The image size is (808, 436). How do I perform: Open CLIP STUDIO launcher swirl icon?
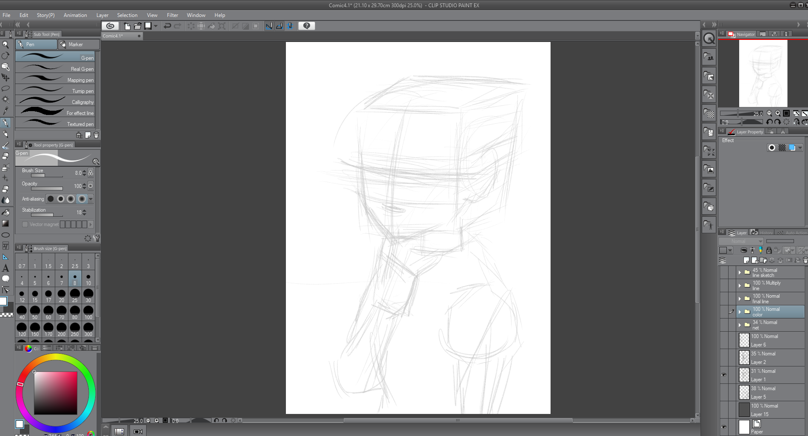tap(110, 26)
